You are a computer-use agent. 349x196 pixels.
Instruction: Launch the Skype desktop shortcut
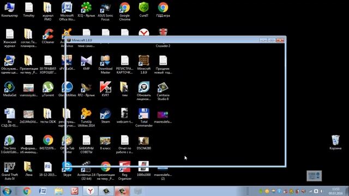[67, 169]
